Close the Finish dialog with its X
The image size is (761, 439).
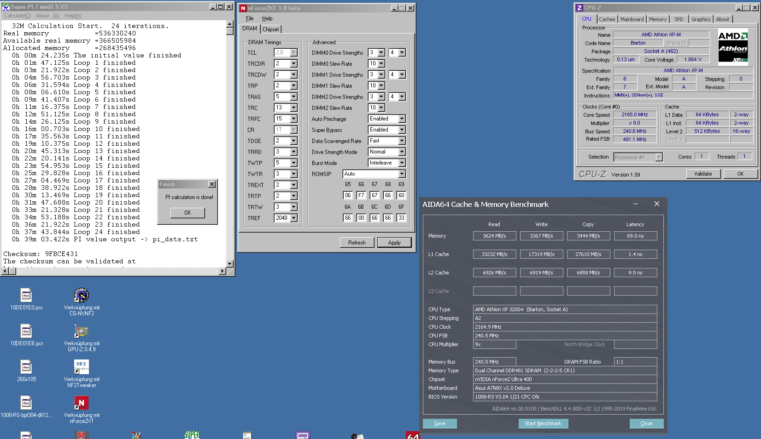(212, 184)
